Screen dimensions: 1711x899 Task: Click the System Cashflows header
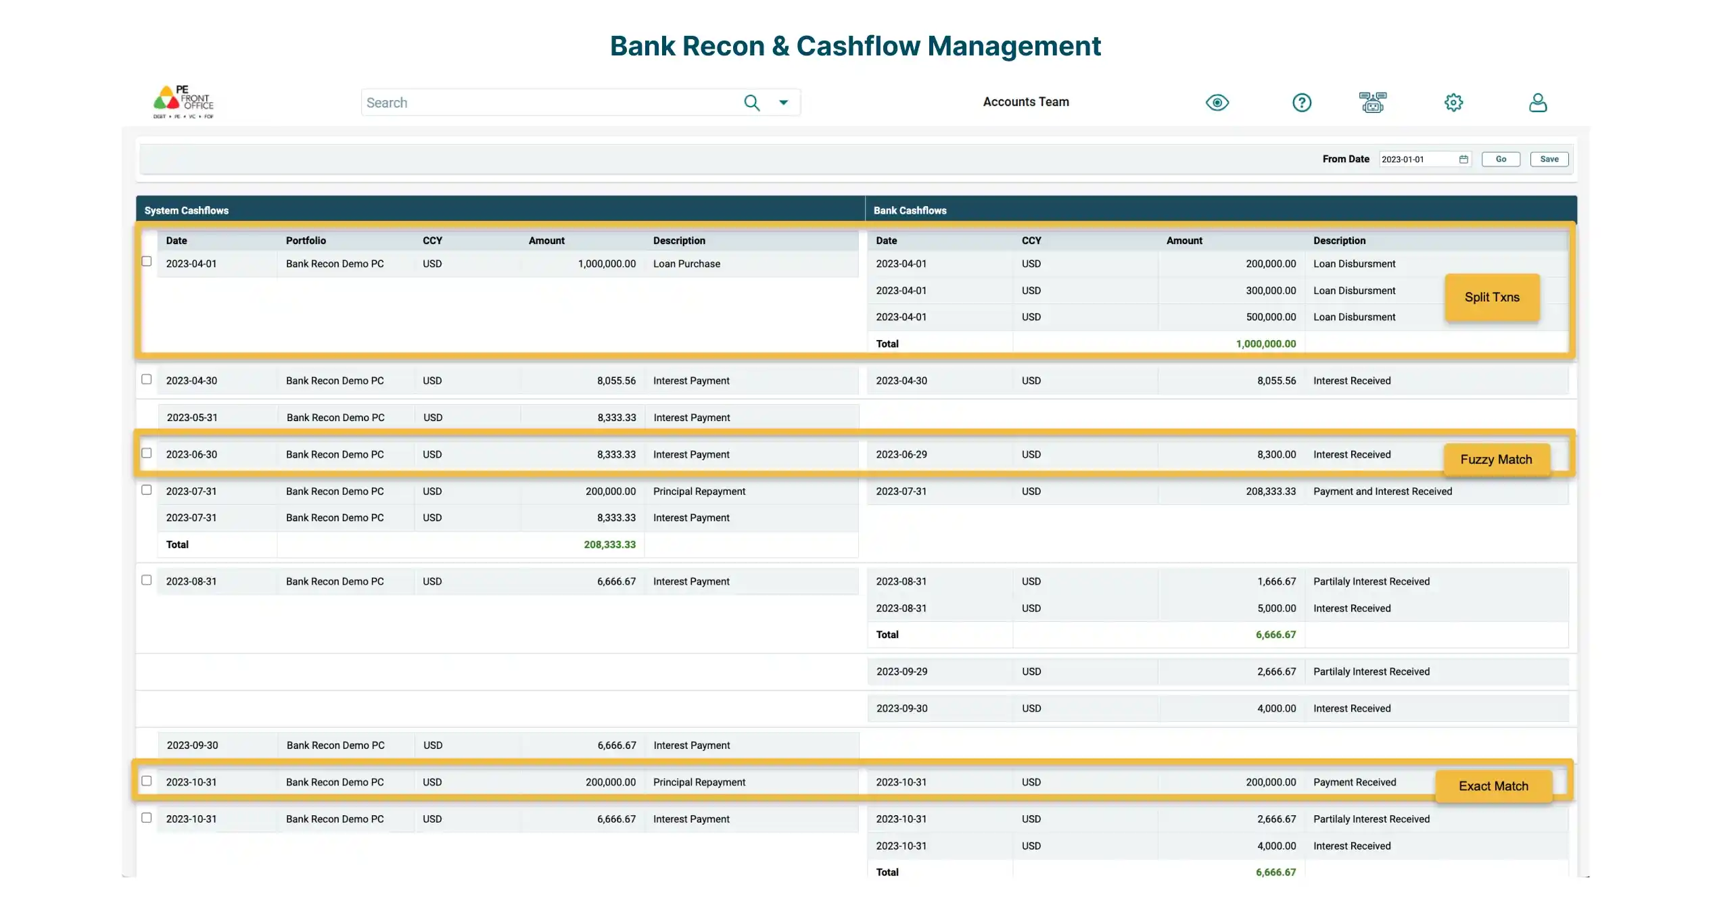tap(187, 211)
